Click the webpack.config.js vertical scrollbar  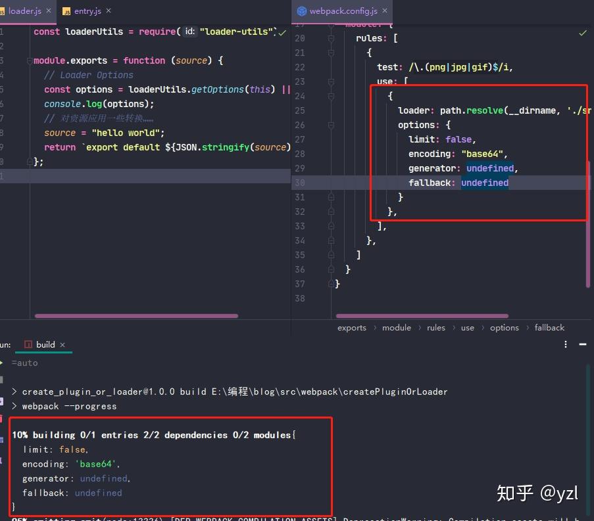coord(588,223)
